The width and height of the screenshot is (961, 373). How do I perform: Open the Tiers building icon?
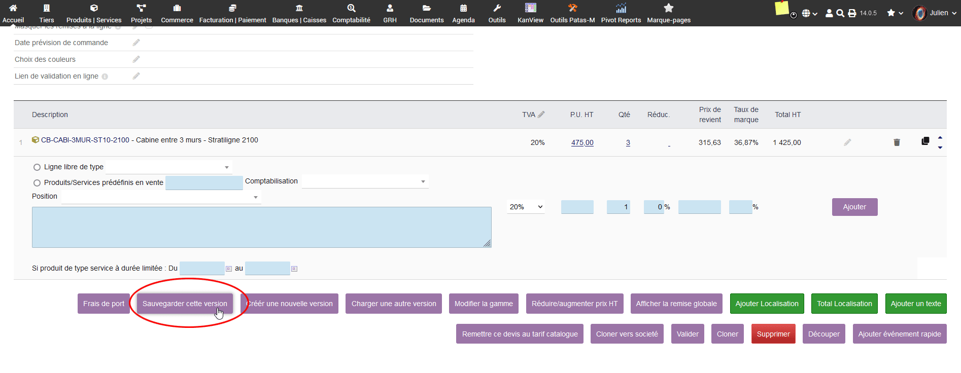[47, 8]
